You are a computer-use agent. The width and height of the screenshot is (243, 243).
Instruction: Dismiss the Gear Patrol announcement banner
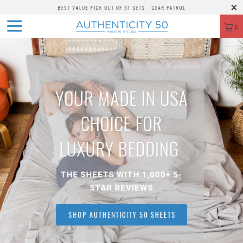[234, 7]
